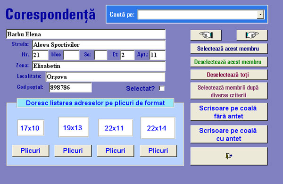The width and height of the screenshot is (283, 184).
Task: Click the 'Doresc listarea adreselor pe plicuri' heading
Action: [95, 103]
